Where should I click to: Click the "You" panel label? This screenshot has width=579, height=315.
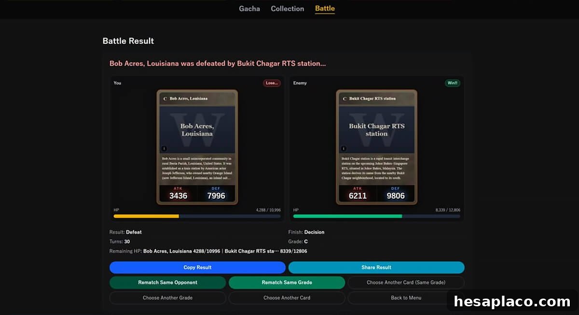(x=117, y=83)
